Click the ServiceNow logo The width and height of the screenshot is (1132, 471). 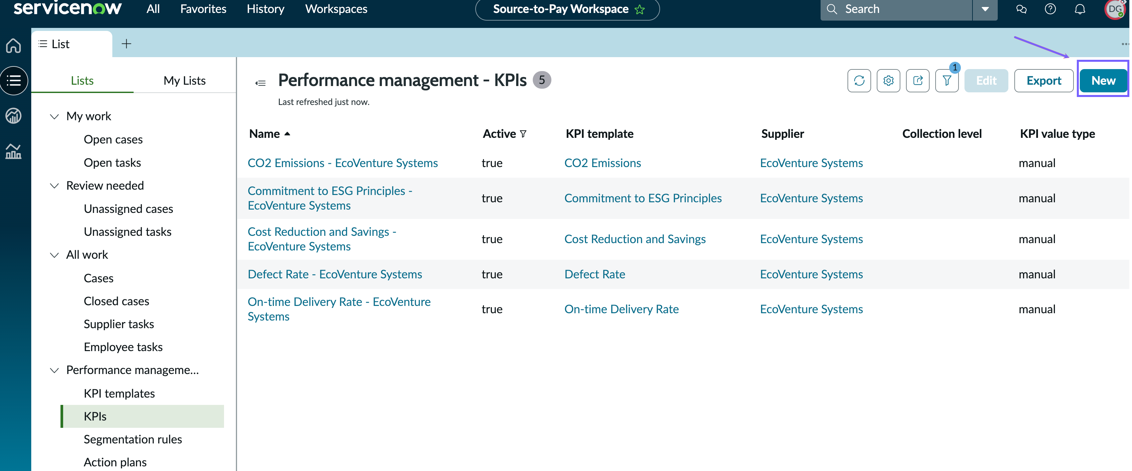68,8
